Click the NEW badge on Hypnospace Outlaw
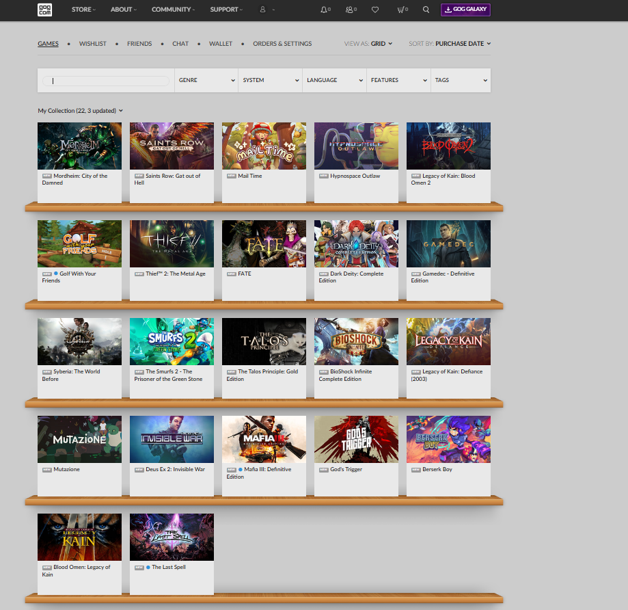 click(324, 176)
